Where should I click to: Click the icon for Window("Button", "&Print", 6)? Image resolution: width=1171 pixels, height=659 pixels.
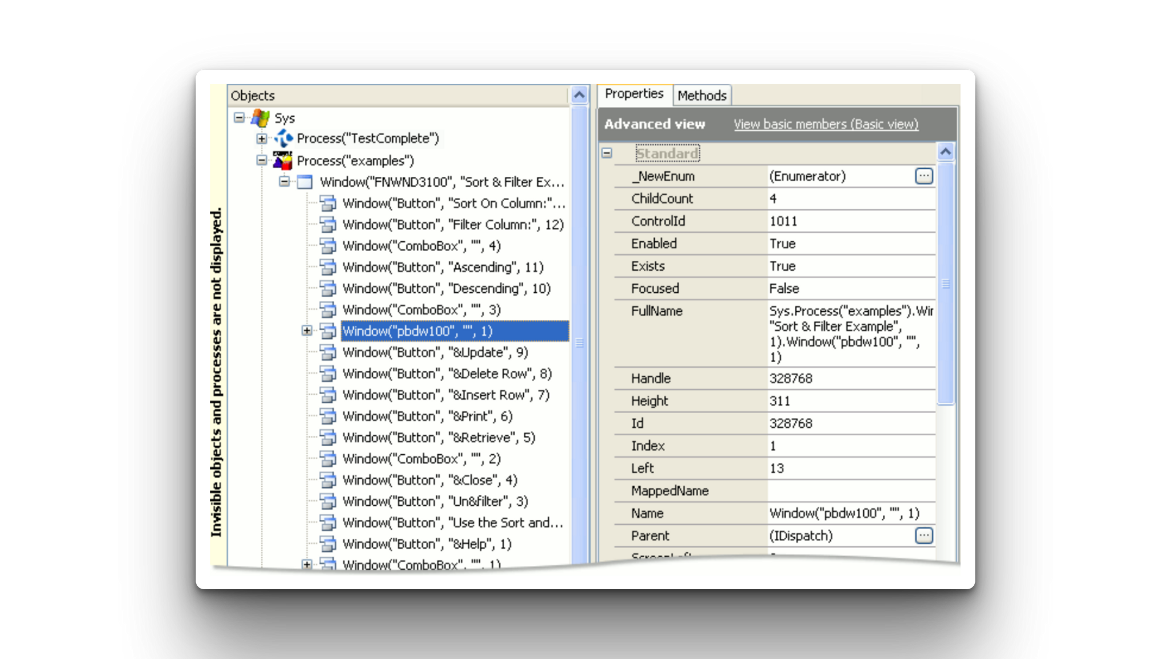tap(329, 416)
